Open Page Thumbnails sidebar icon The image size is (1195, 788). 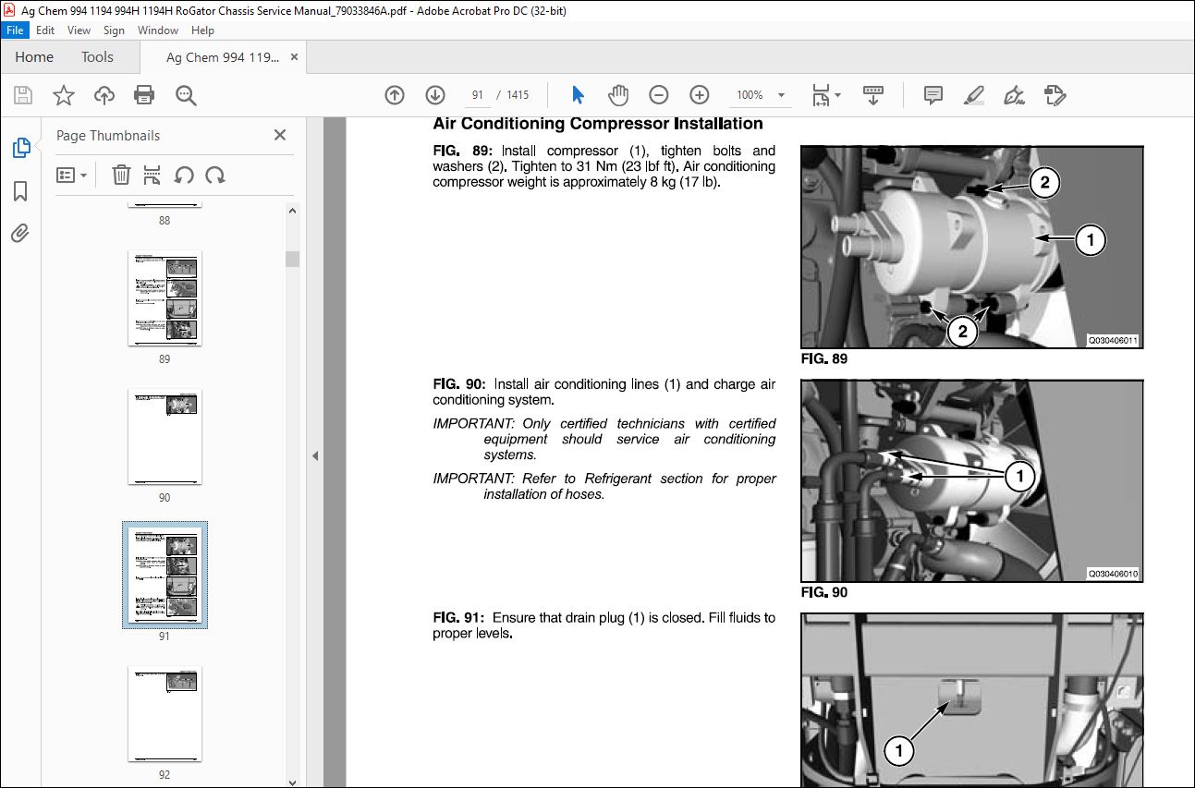click(20, 148)
